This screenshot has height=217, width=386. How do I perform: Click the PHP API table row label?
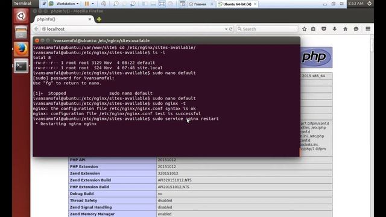(78, 160)
